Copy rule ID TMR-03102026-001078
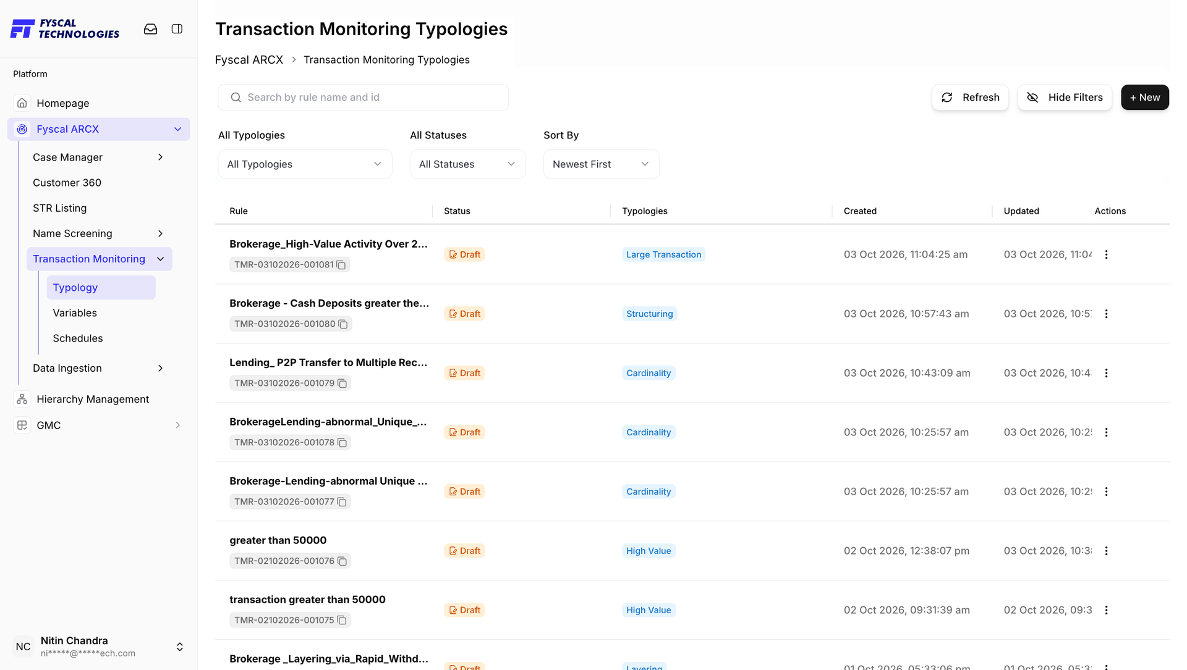 pyautogui.click(x=342, y=442)
